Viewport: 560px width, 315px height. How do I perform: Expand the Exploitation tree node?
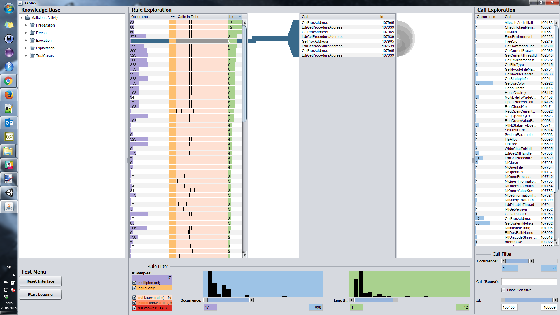26,48
